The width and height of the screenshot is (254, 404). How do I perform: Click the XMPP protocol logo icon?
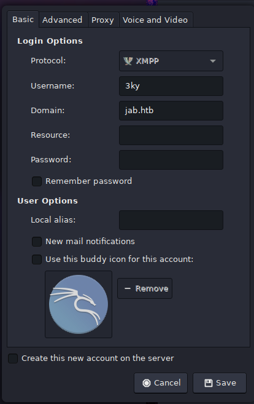pos(128,61)
